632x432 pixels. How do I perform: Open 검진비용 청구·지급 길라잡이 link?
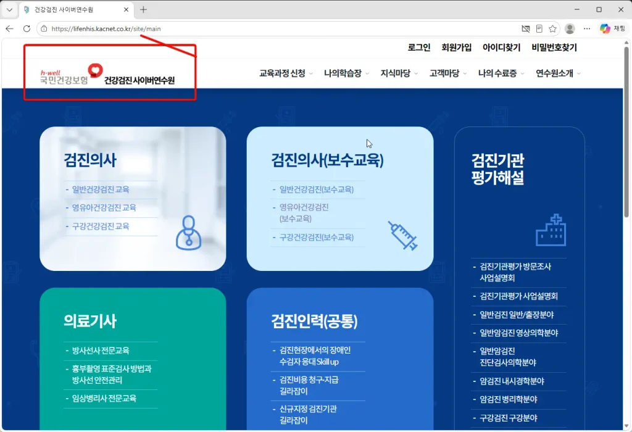click(x=309, y=385)
